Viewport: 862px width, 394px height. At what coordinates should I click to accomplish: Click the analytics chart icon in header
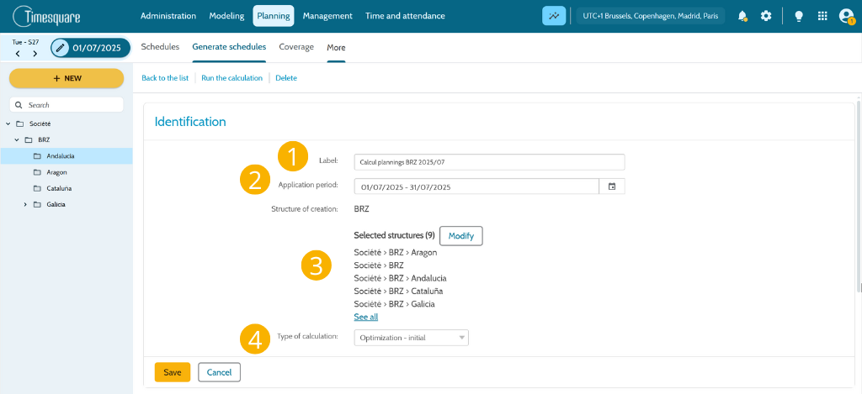[554, 16]
